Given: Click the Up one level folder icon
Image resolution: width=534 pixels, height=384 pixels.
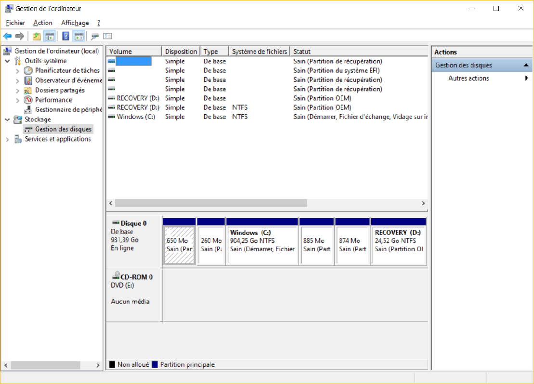Looking at the screenshot, I should 37,36.
